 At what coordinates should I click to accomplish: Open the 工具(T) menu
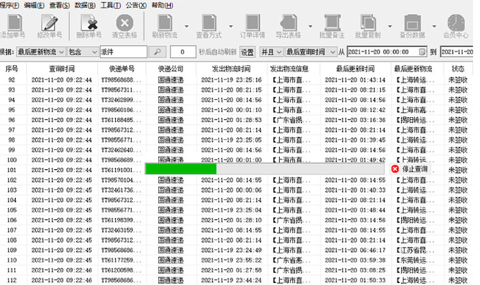110,5
